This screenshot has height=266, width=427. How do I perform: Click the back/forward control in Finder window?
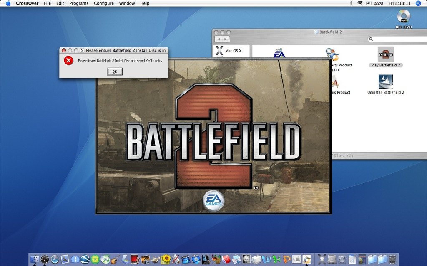[x=222, y=39]
